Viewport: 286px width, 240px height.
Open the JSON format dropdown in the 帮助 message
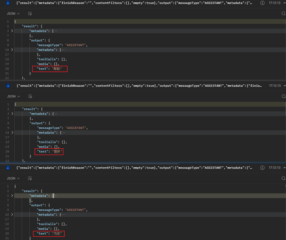coord(13,14)
